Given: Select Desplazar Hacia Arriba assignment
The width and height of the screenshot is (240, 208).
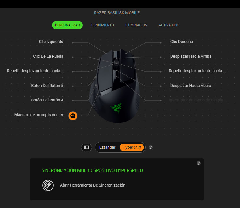Looking at the screenshot, I should (x=191, y=56).
